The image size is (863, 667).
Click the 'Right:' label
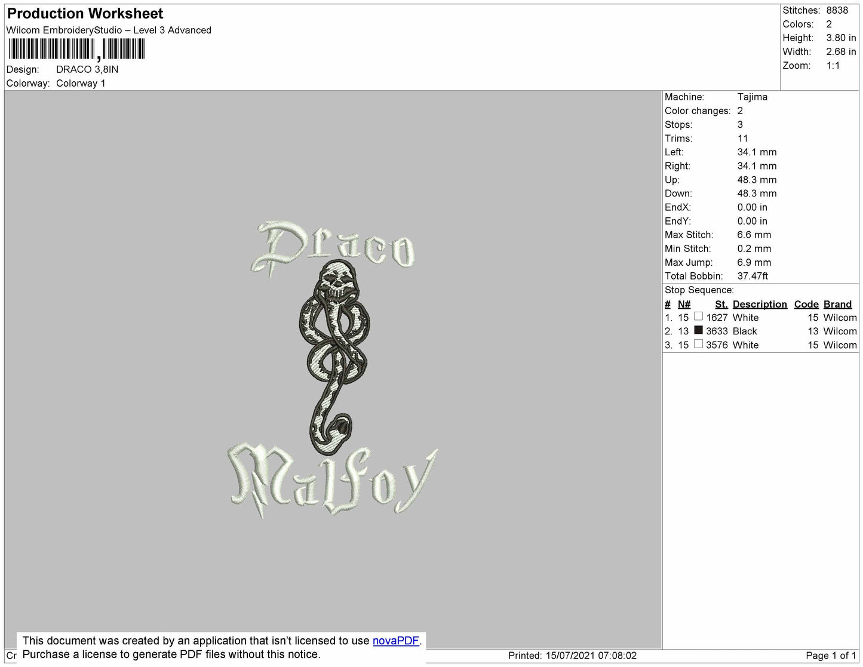pyautogui.click(x=677, y=166)
